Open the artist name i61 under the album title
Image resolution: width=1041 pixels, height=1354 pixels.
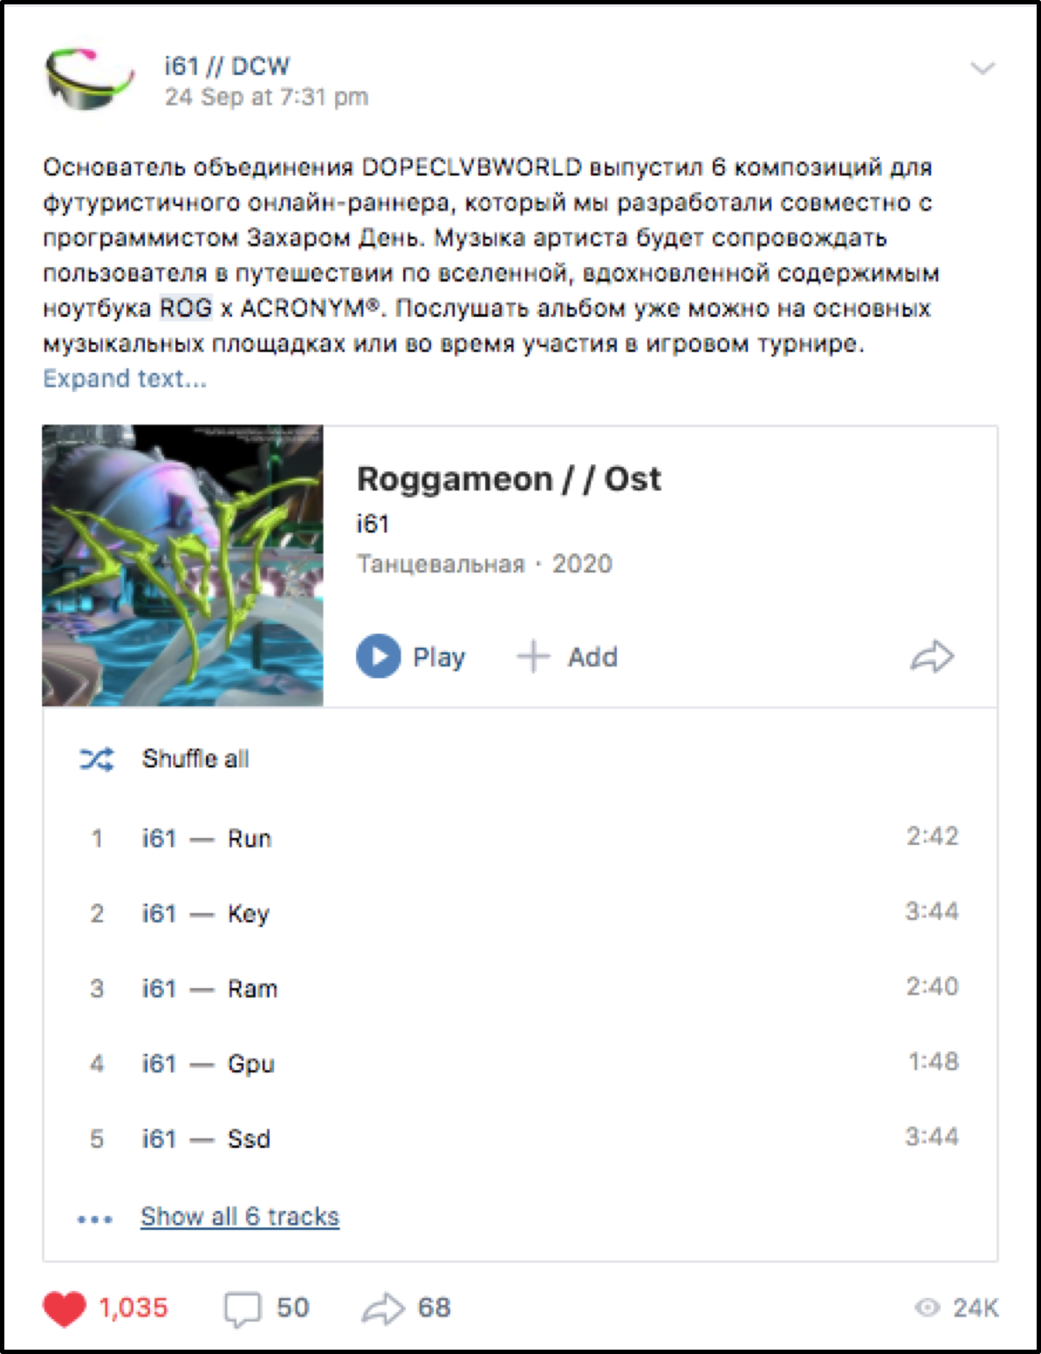point(373,524)
